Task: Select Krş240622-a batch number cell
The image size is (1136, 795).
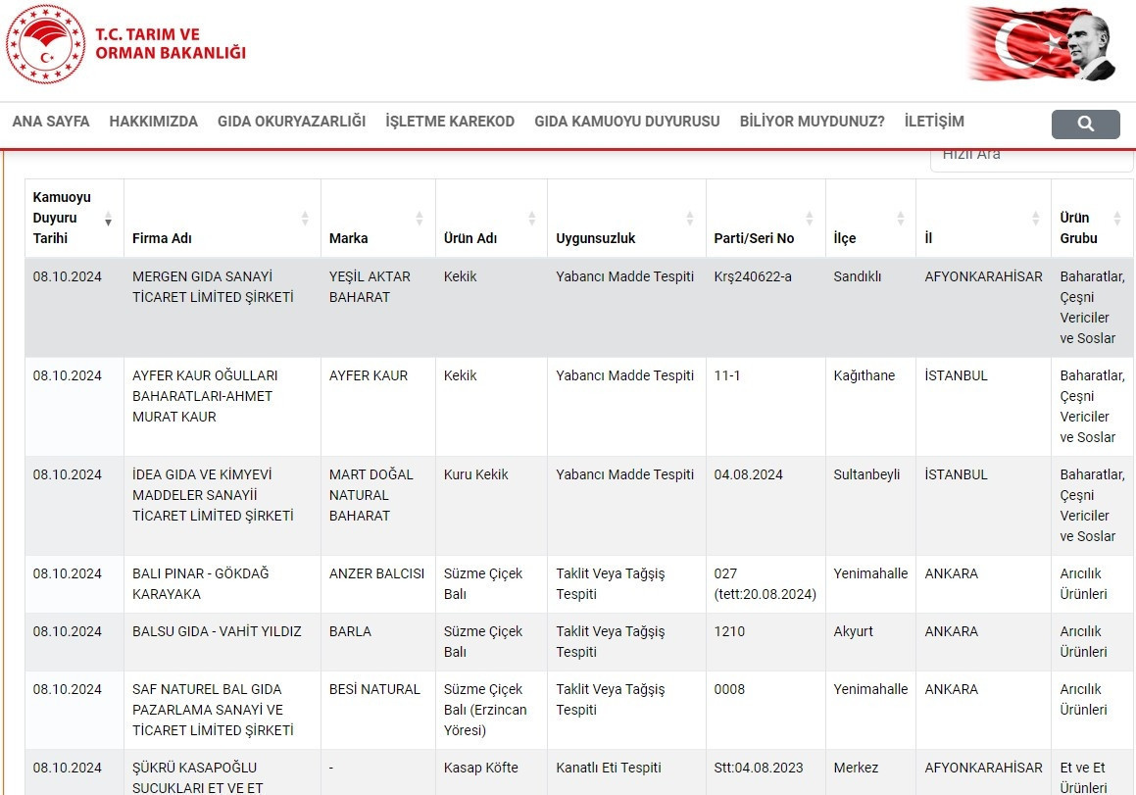Action: (x=766, y=307)
